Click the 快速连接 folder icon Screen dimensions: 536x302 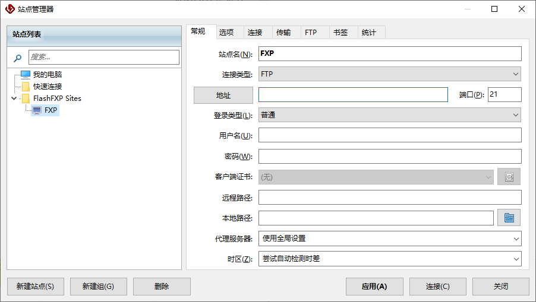pos(26,87)
